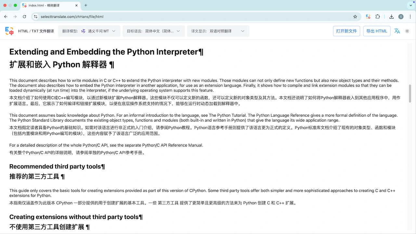416x234 pixels.
Task: Toggle the light/dark theme sun icon
Action: coord(407,31)
